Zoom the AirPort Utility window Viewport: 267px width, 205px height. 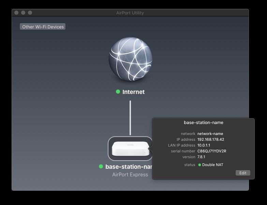click(30, 13)
